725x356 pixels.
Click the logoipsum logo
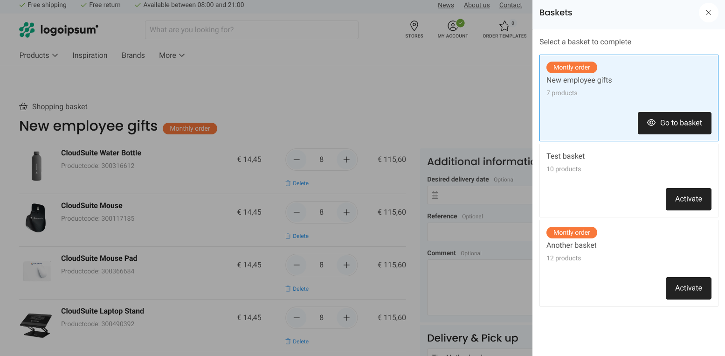(59, 30)
